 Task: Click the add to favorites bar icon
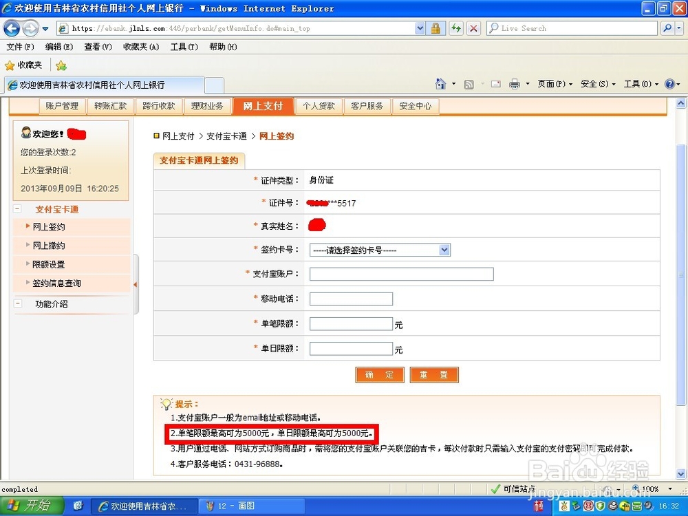(61, 66)
